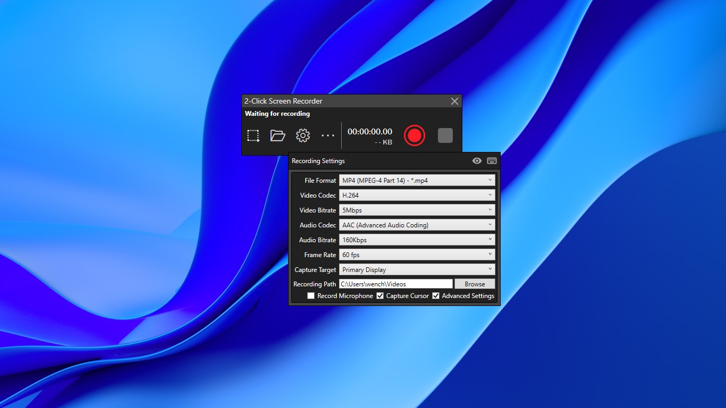Enable Record Microphone
The image size is (726, 408).
[311, 296]
